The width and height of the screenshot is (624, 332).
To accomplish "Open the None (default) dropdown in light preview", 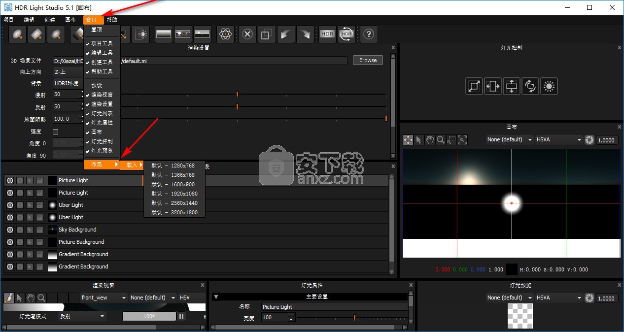I will click(x=510, y=298).
